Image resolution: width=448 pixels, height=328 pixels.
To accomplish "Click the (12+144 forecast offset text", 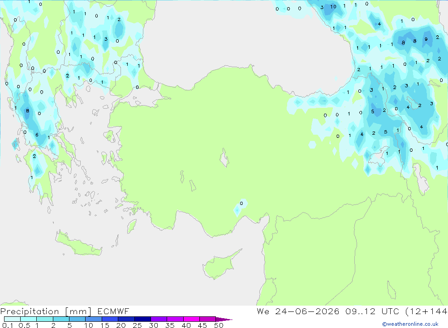I will 426,311.
